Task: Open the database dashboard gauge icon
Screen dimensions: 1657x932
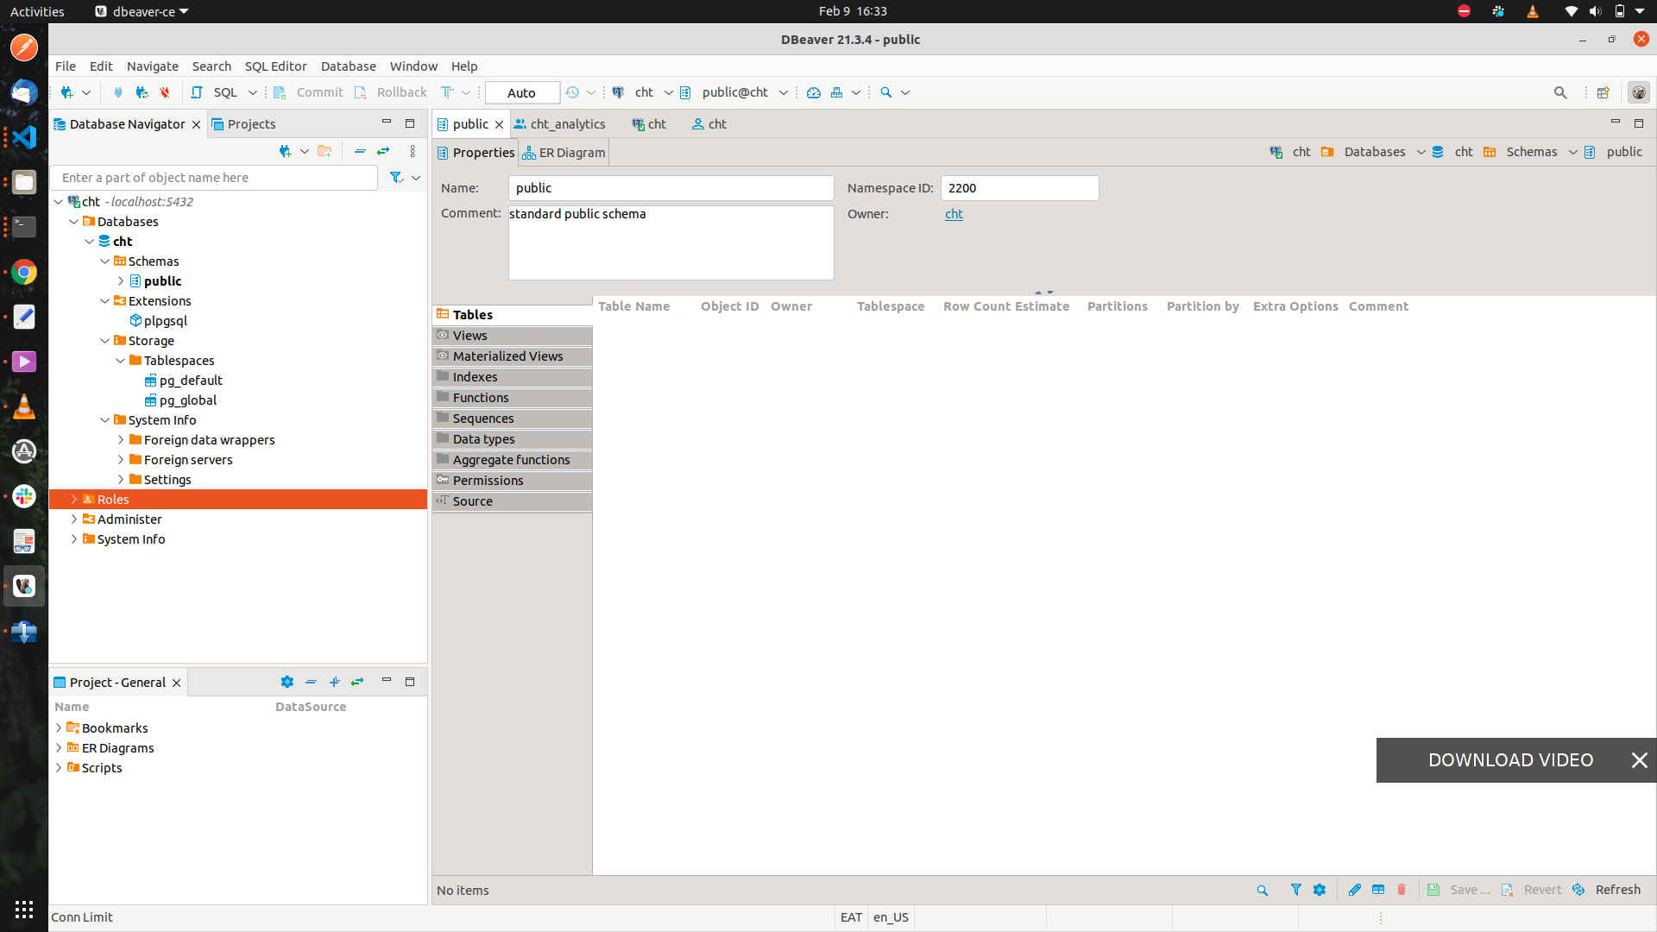Action: pyautogui.click(x=813, y=92)
